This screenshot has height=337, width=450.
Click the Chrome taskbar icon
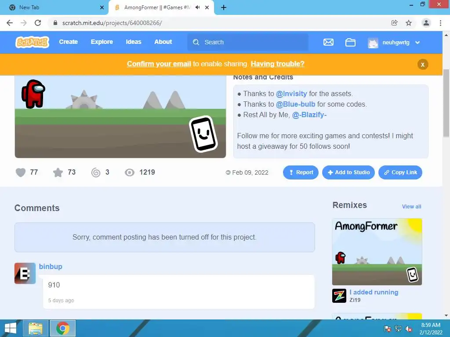click(x=63, y=328)
